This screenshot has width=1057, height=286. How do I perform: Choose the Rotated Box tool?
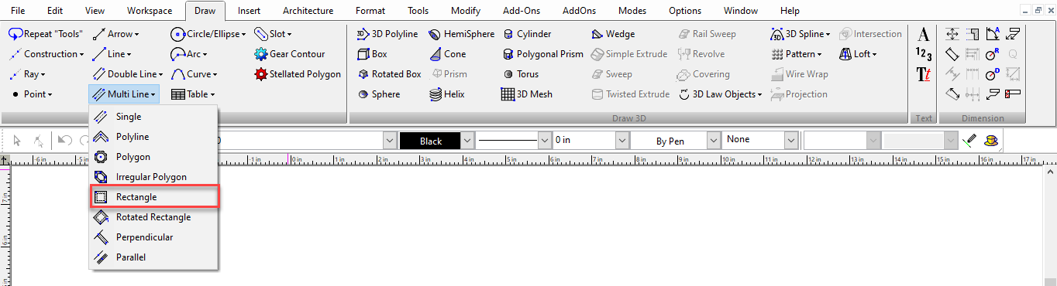(389, 74)
